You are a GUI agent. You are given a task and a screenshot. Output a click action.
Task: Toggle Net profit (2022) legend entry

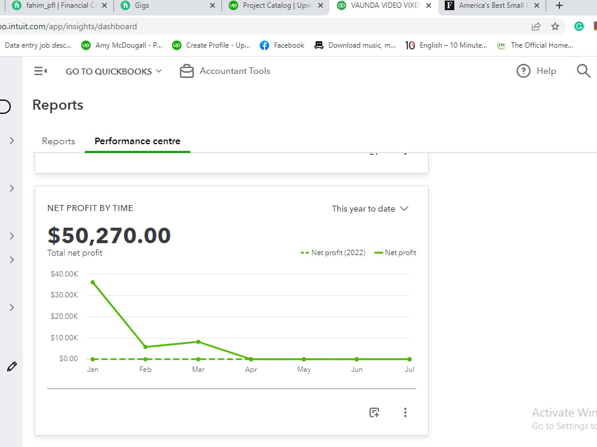tap(333, 253)
